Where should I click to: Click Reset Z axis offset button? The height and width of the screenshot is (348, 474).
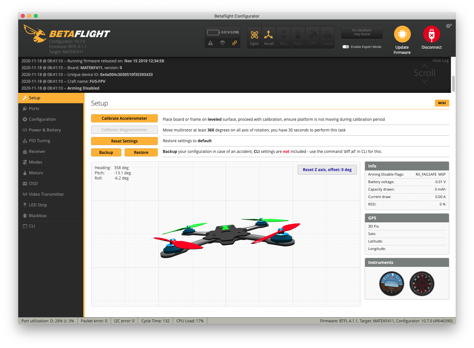pos(327,170)
